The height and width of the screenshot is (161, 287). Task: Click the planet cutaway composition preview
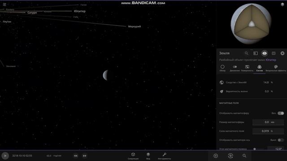click(251, 24)
